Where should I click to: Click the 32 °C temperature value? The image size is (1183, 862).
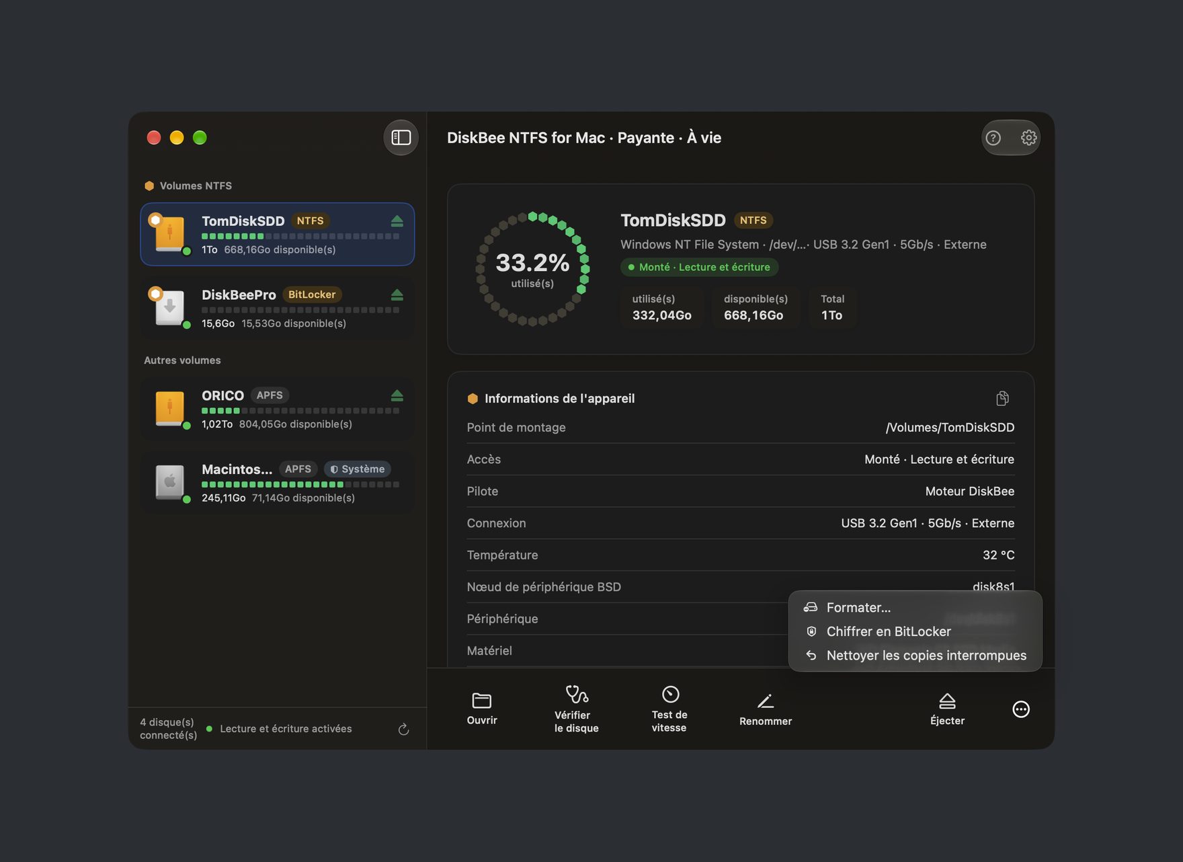pyautogui.click(x=998, y=555)
